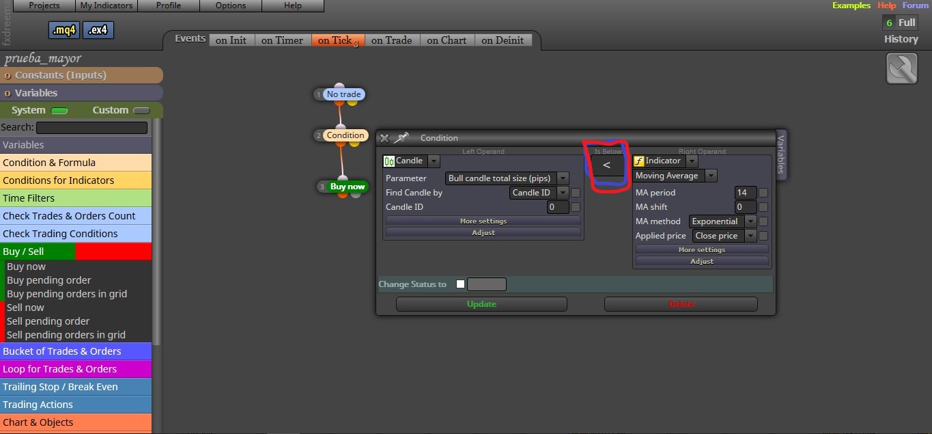Click the MA period value field
The image size is (932, 434).
[746, 193]
